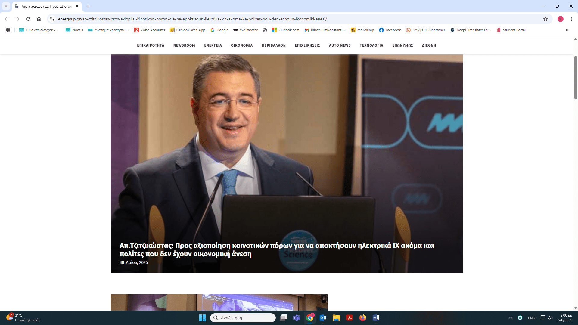Open Mailchimp bookmark
The height and width of the screenshot is (325, 578).
362,30
